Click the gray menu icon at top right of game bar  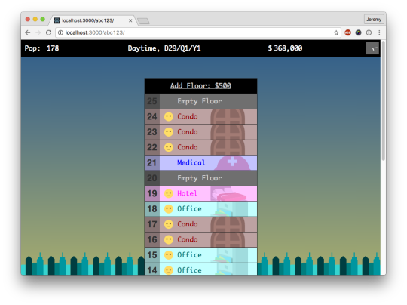pyautogui.click(x=372, y=48)
